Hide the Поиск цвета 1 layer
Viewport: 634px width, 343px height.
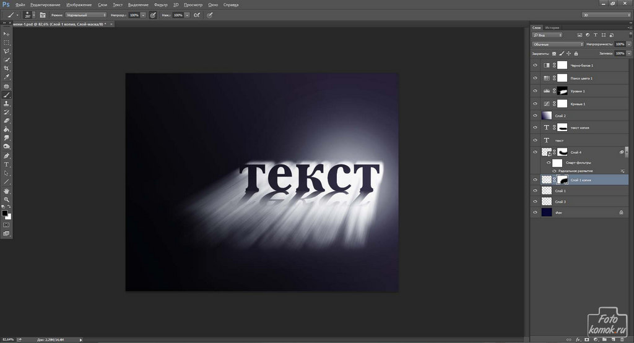535,78
